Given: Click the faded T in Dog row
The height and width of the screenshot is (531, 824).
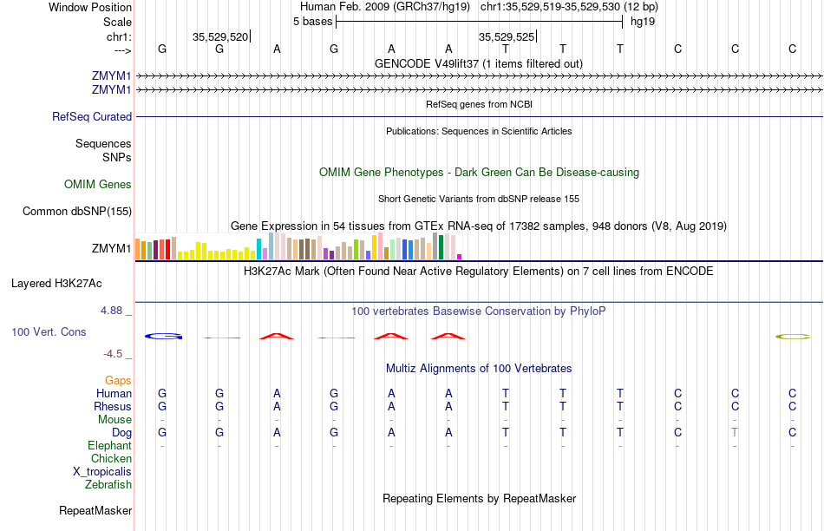Looking at the screenshot, I should click(x=735, y=432).
